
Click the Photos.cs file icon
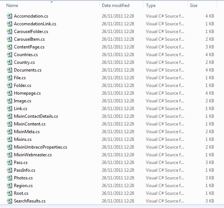point(10,178)
